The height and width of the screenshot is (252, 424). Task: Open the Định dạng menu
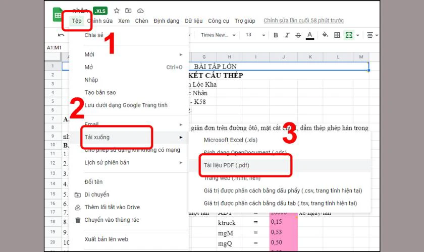(x=166, y=21)
